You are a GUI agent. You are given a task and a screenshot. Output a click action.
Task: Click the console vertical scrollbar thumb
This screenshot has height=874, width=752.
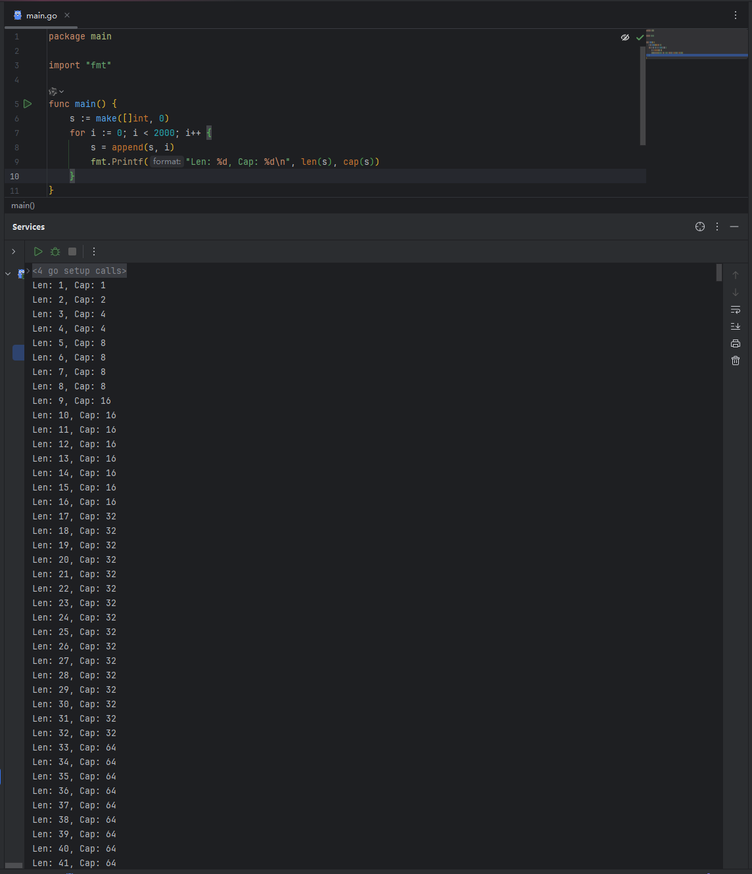pyautogui.click(x=719, y=273)
